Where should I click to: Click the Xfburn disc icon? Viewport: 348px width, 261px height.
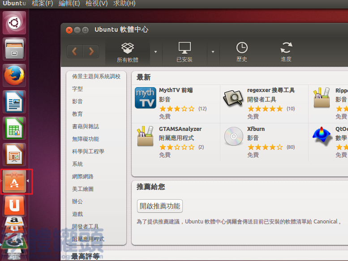pyautogui.click(x=233, y=136)
